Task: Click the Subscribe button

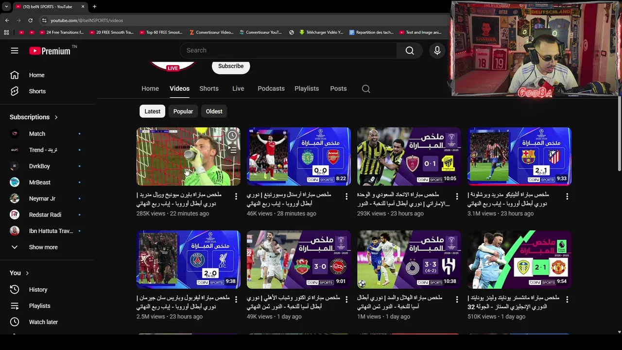Action: [x=231, y=66]
